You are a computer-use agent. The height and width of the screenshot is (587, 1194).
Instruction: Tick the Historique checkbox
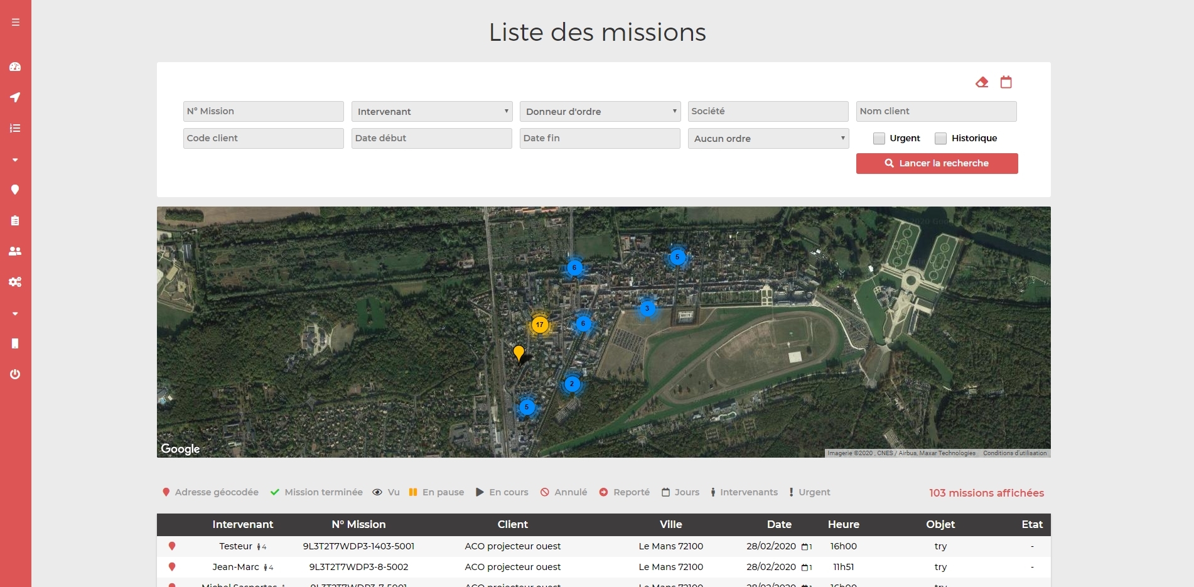coord(940,139)
